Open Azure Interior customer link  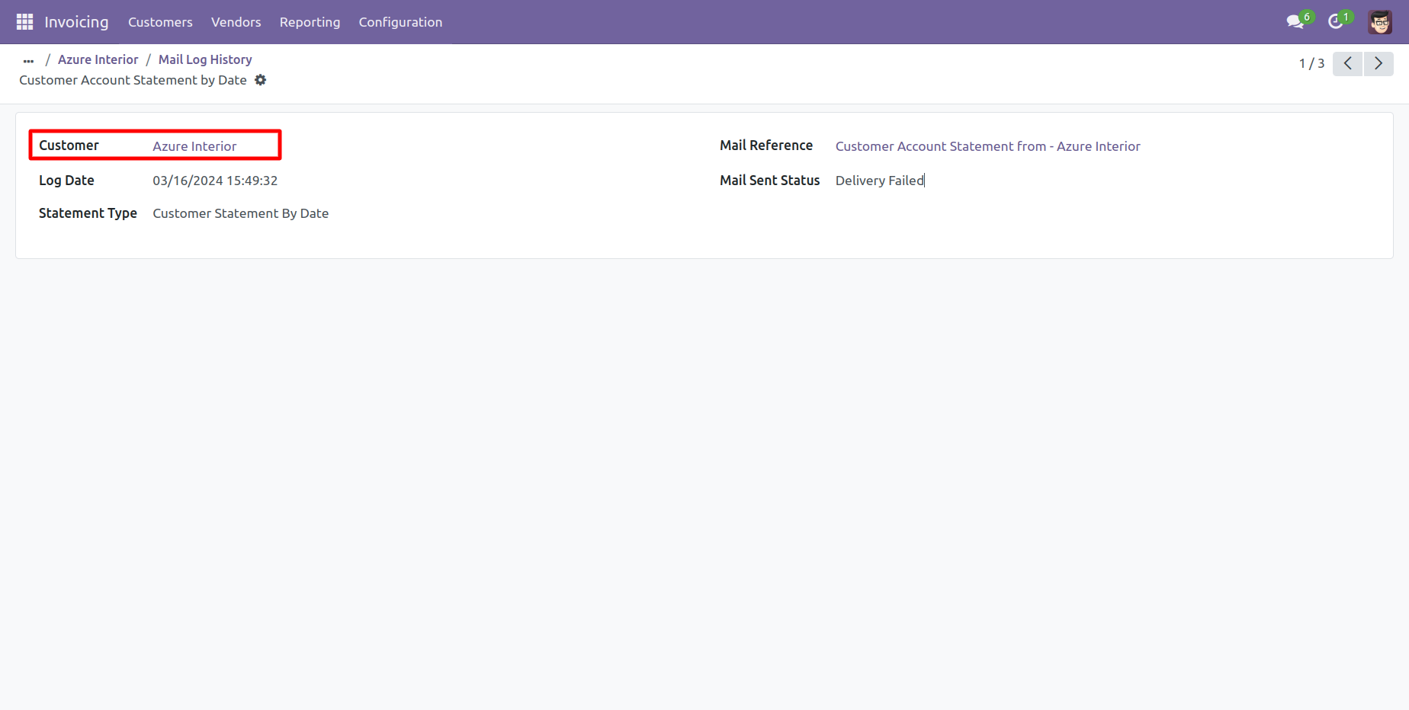click(194, 146)
